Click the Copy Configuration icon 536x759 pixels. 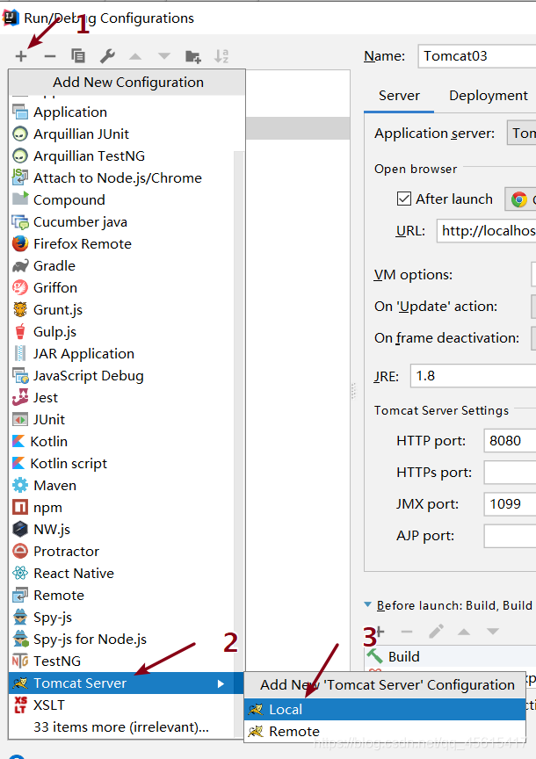pos(78,56)
